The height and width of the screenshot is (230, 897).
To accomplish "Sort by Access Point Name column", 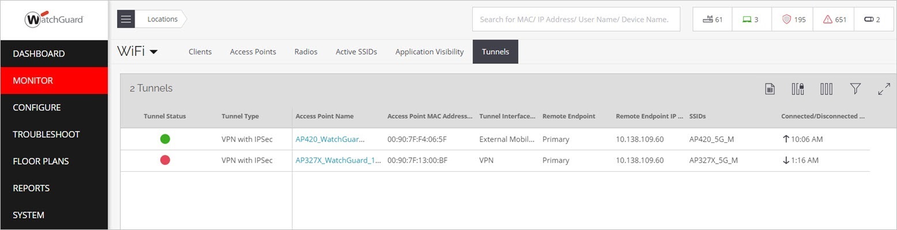I will click(x=325, y=116).
